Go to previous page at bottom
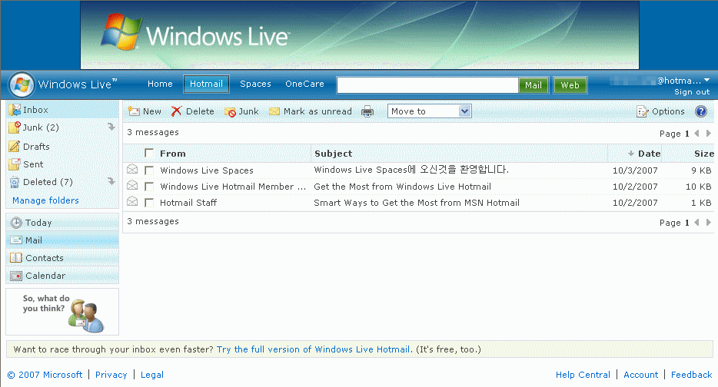 click(x=696, y=223)
